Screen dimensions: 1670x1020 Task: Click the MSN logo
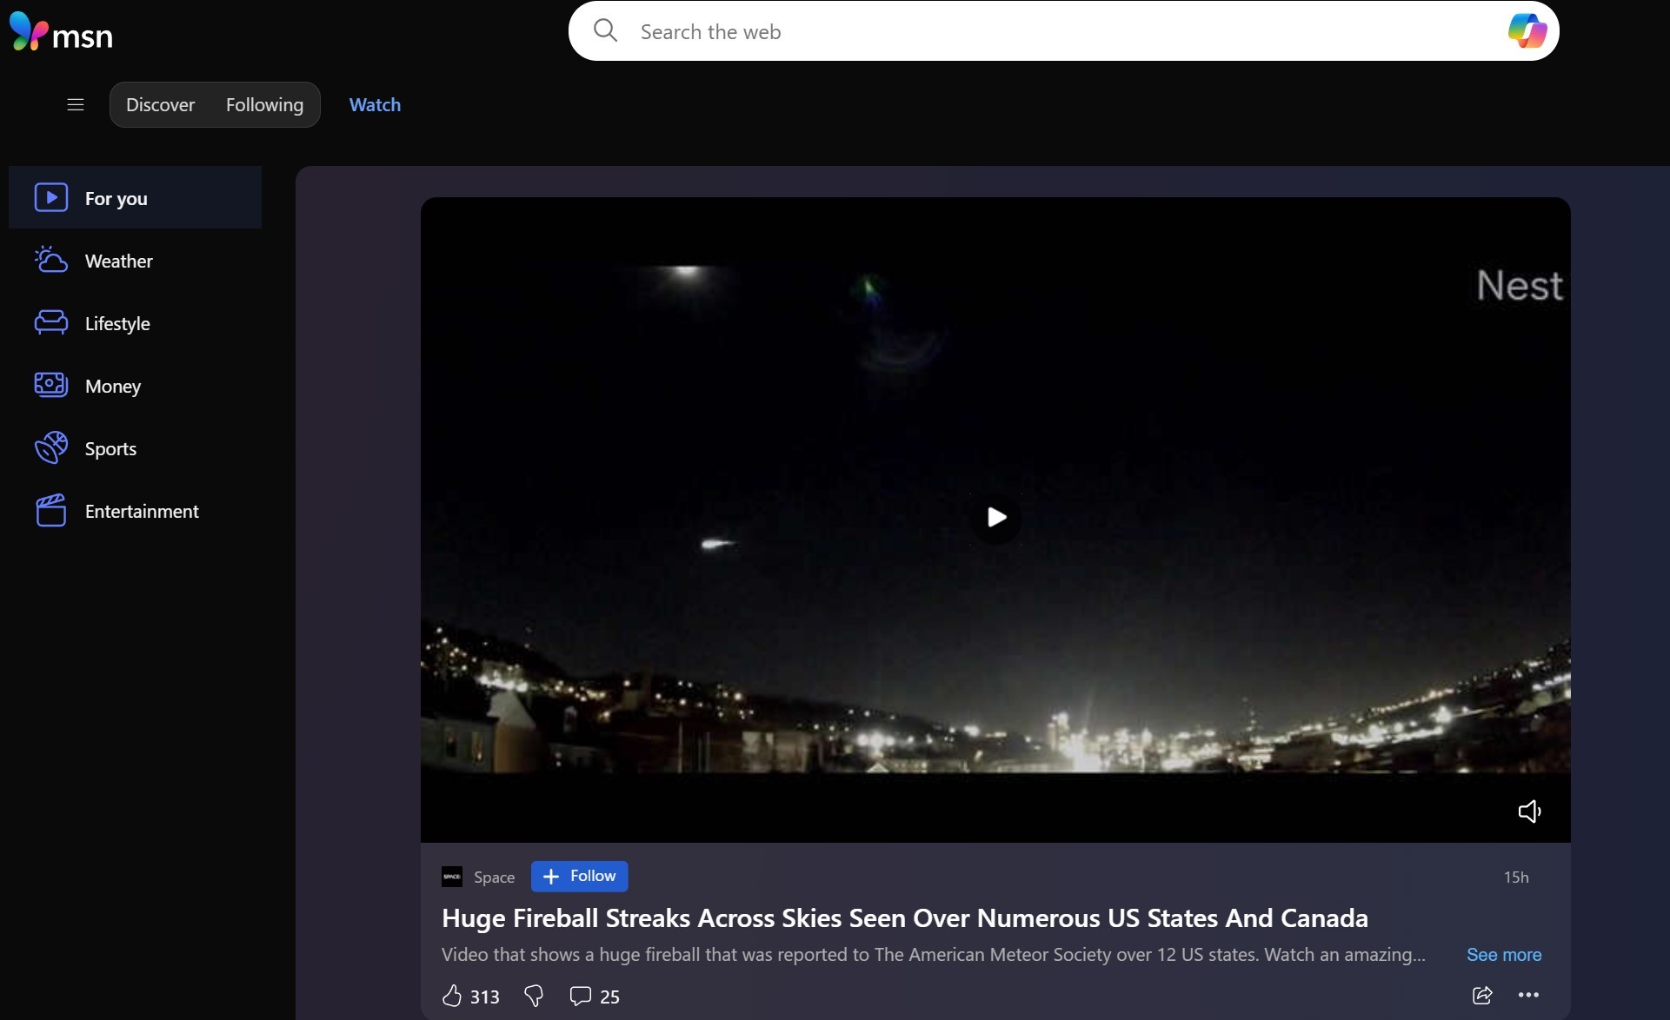(x=61, y=33)
